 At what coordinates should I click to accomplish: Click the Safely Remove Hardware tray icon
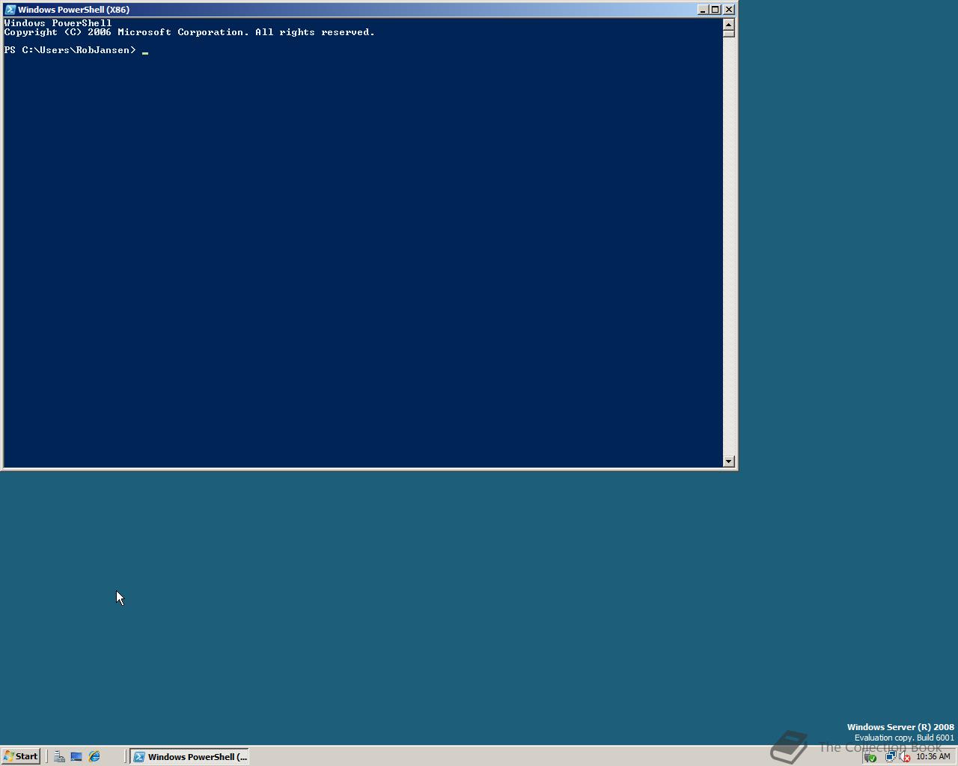pos(870,757)
